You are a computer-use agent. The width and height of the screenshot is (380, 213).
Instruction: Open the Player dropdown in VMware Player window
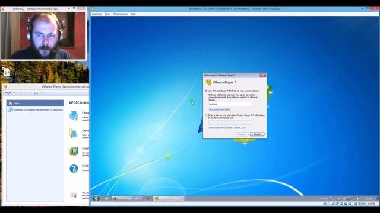(10, 93)
